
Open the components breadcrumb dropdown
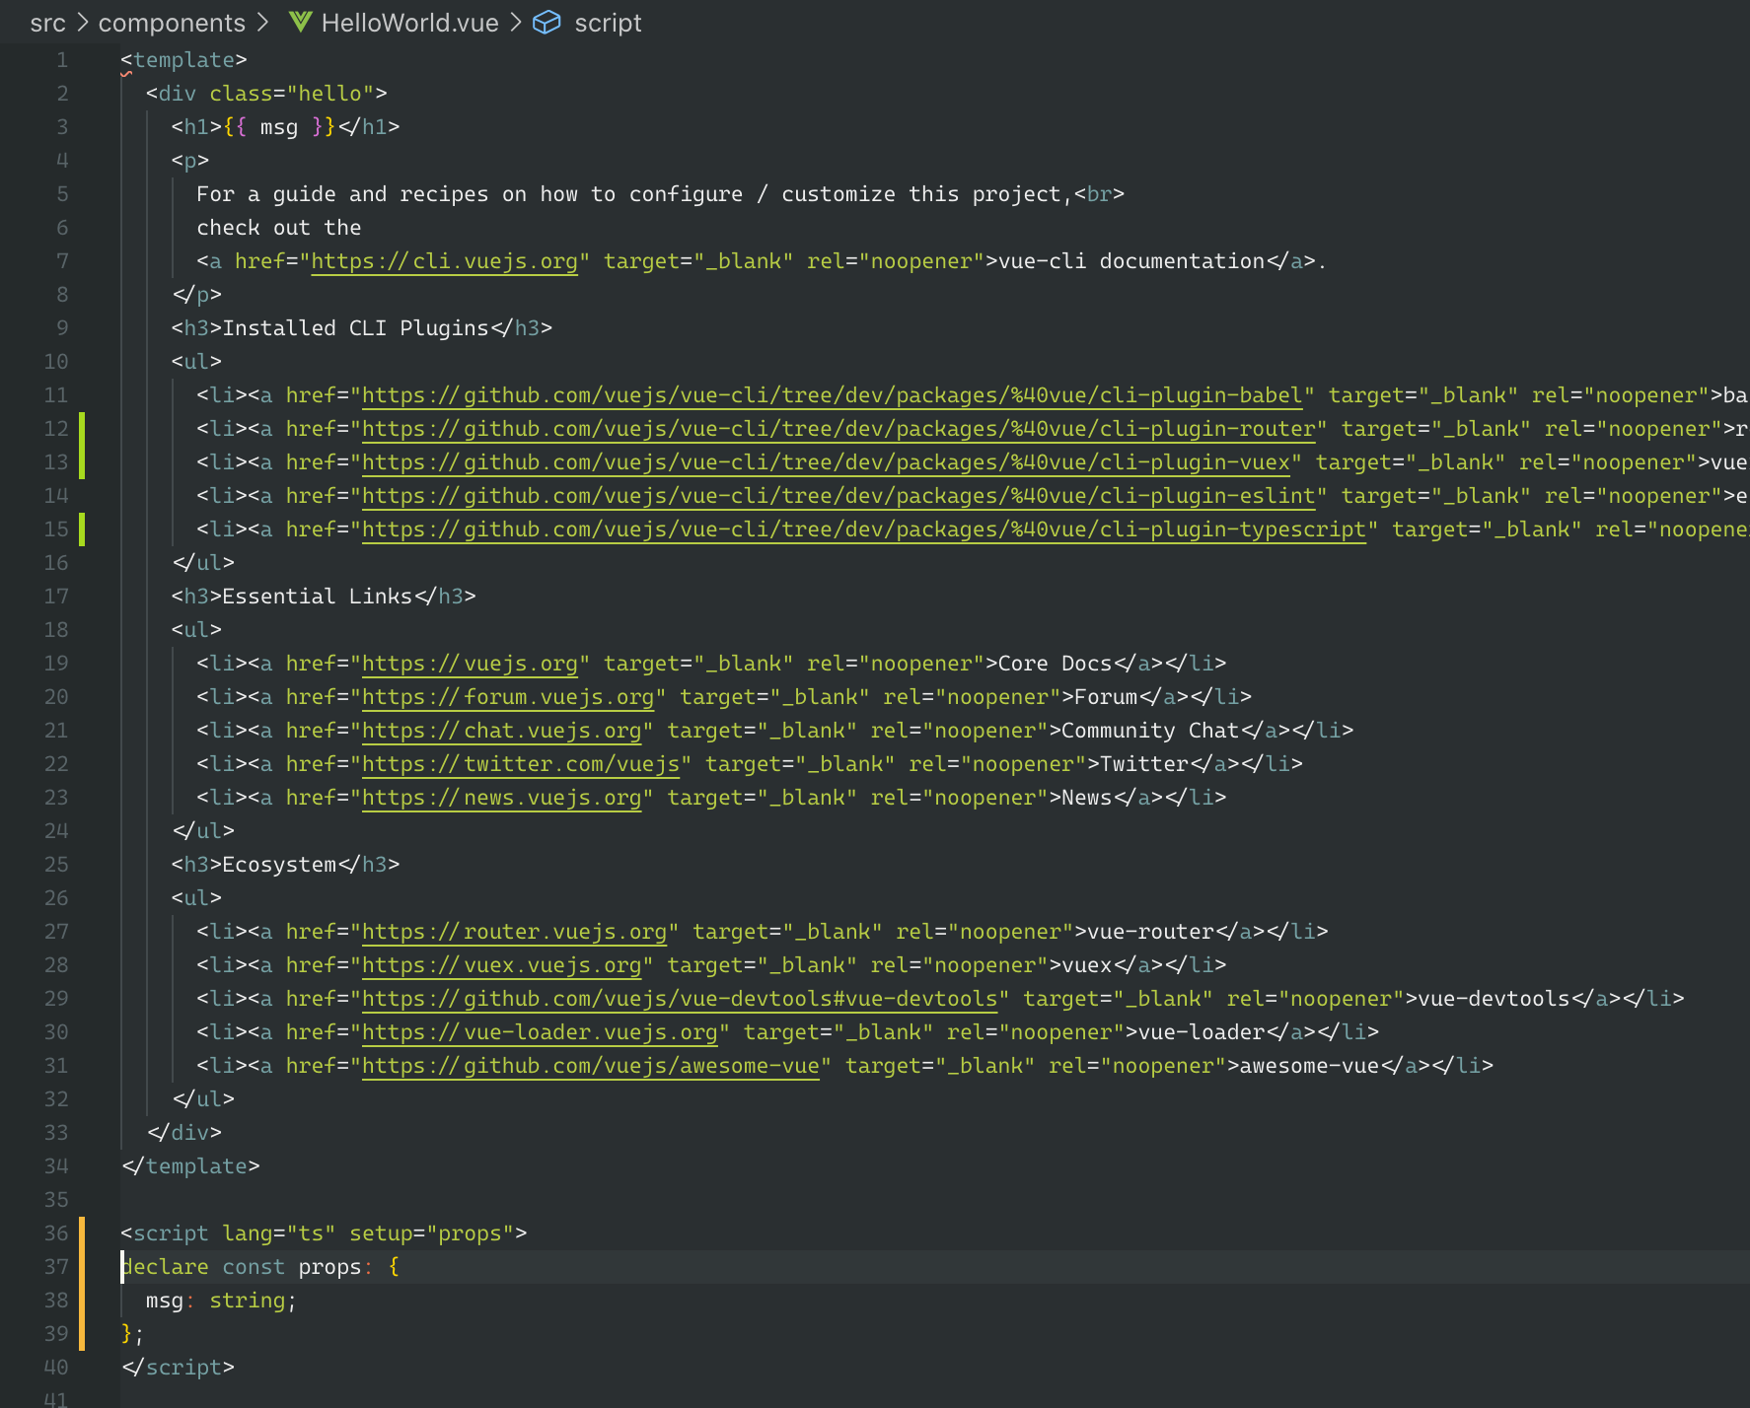[x=172, y=22]
